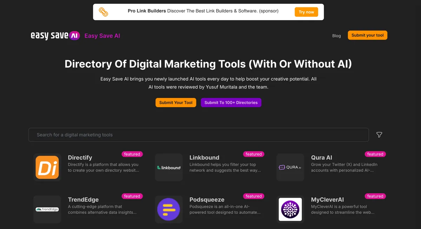Open the MyCleverAI title link
Image resolution: width=421 pixels, height=229 pixels.
(x=327, y=200)
